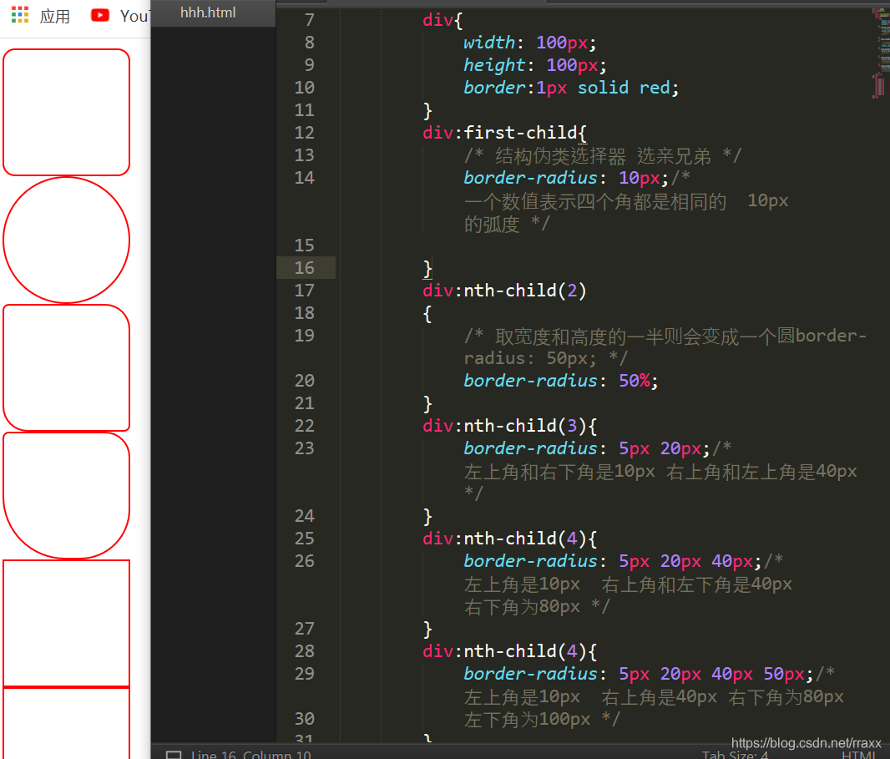Open the YouTube bookmark icon
Screen dimensions: 890x759
(x=100, y=15)
